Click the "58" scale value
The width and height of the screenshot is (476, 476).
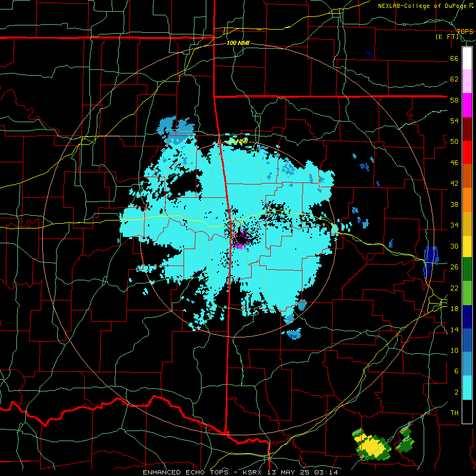point(454,100)
